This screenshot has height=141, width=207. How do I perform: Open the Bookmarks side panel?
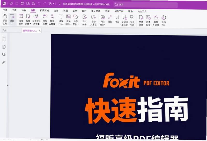(x=4, y=39)
